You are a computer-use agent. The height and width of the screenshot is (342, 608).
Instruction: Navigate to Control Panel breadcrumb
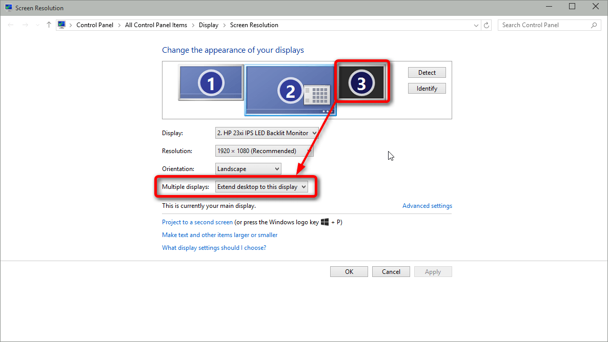(95, 25)
